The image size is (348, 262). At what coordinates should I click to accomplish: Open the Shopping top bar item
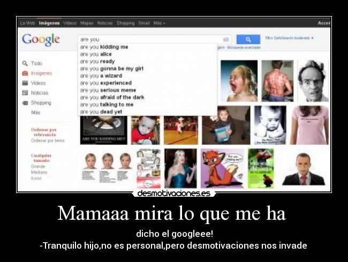[126, 23]
